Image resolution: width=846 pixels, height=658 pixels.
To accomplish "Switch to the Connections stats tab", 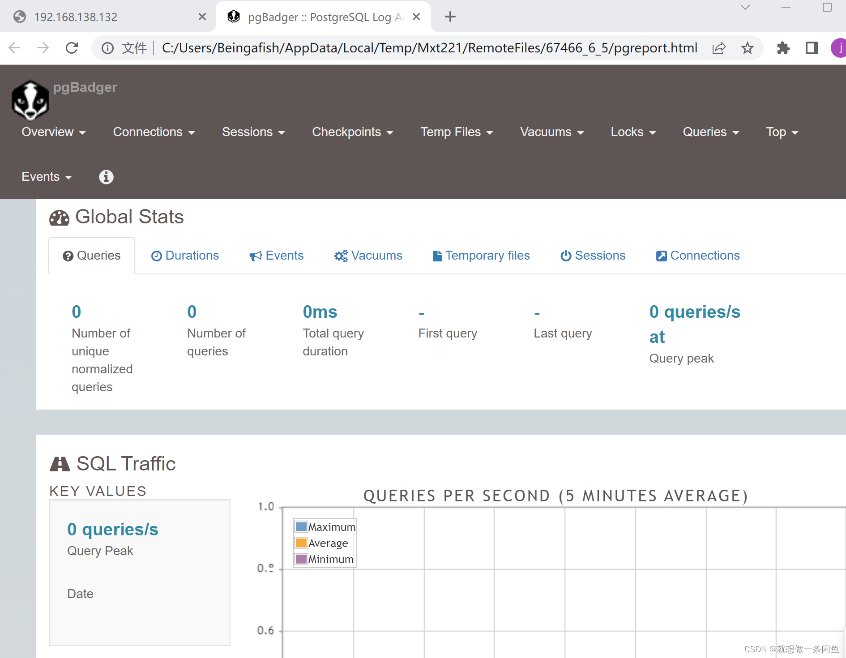I will [x=698, y=256].
